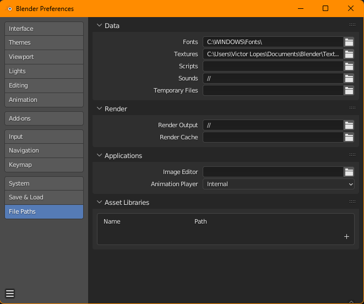Open the Add-ons preferences section
This screenshot has width=364, height=304.
coord(44,118)
